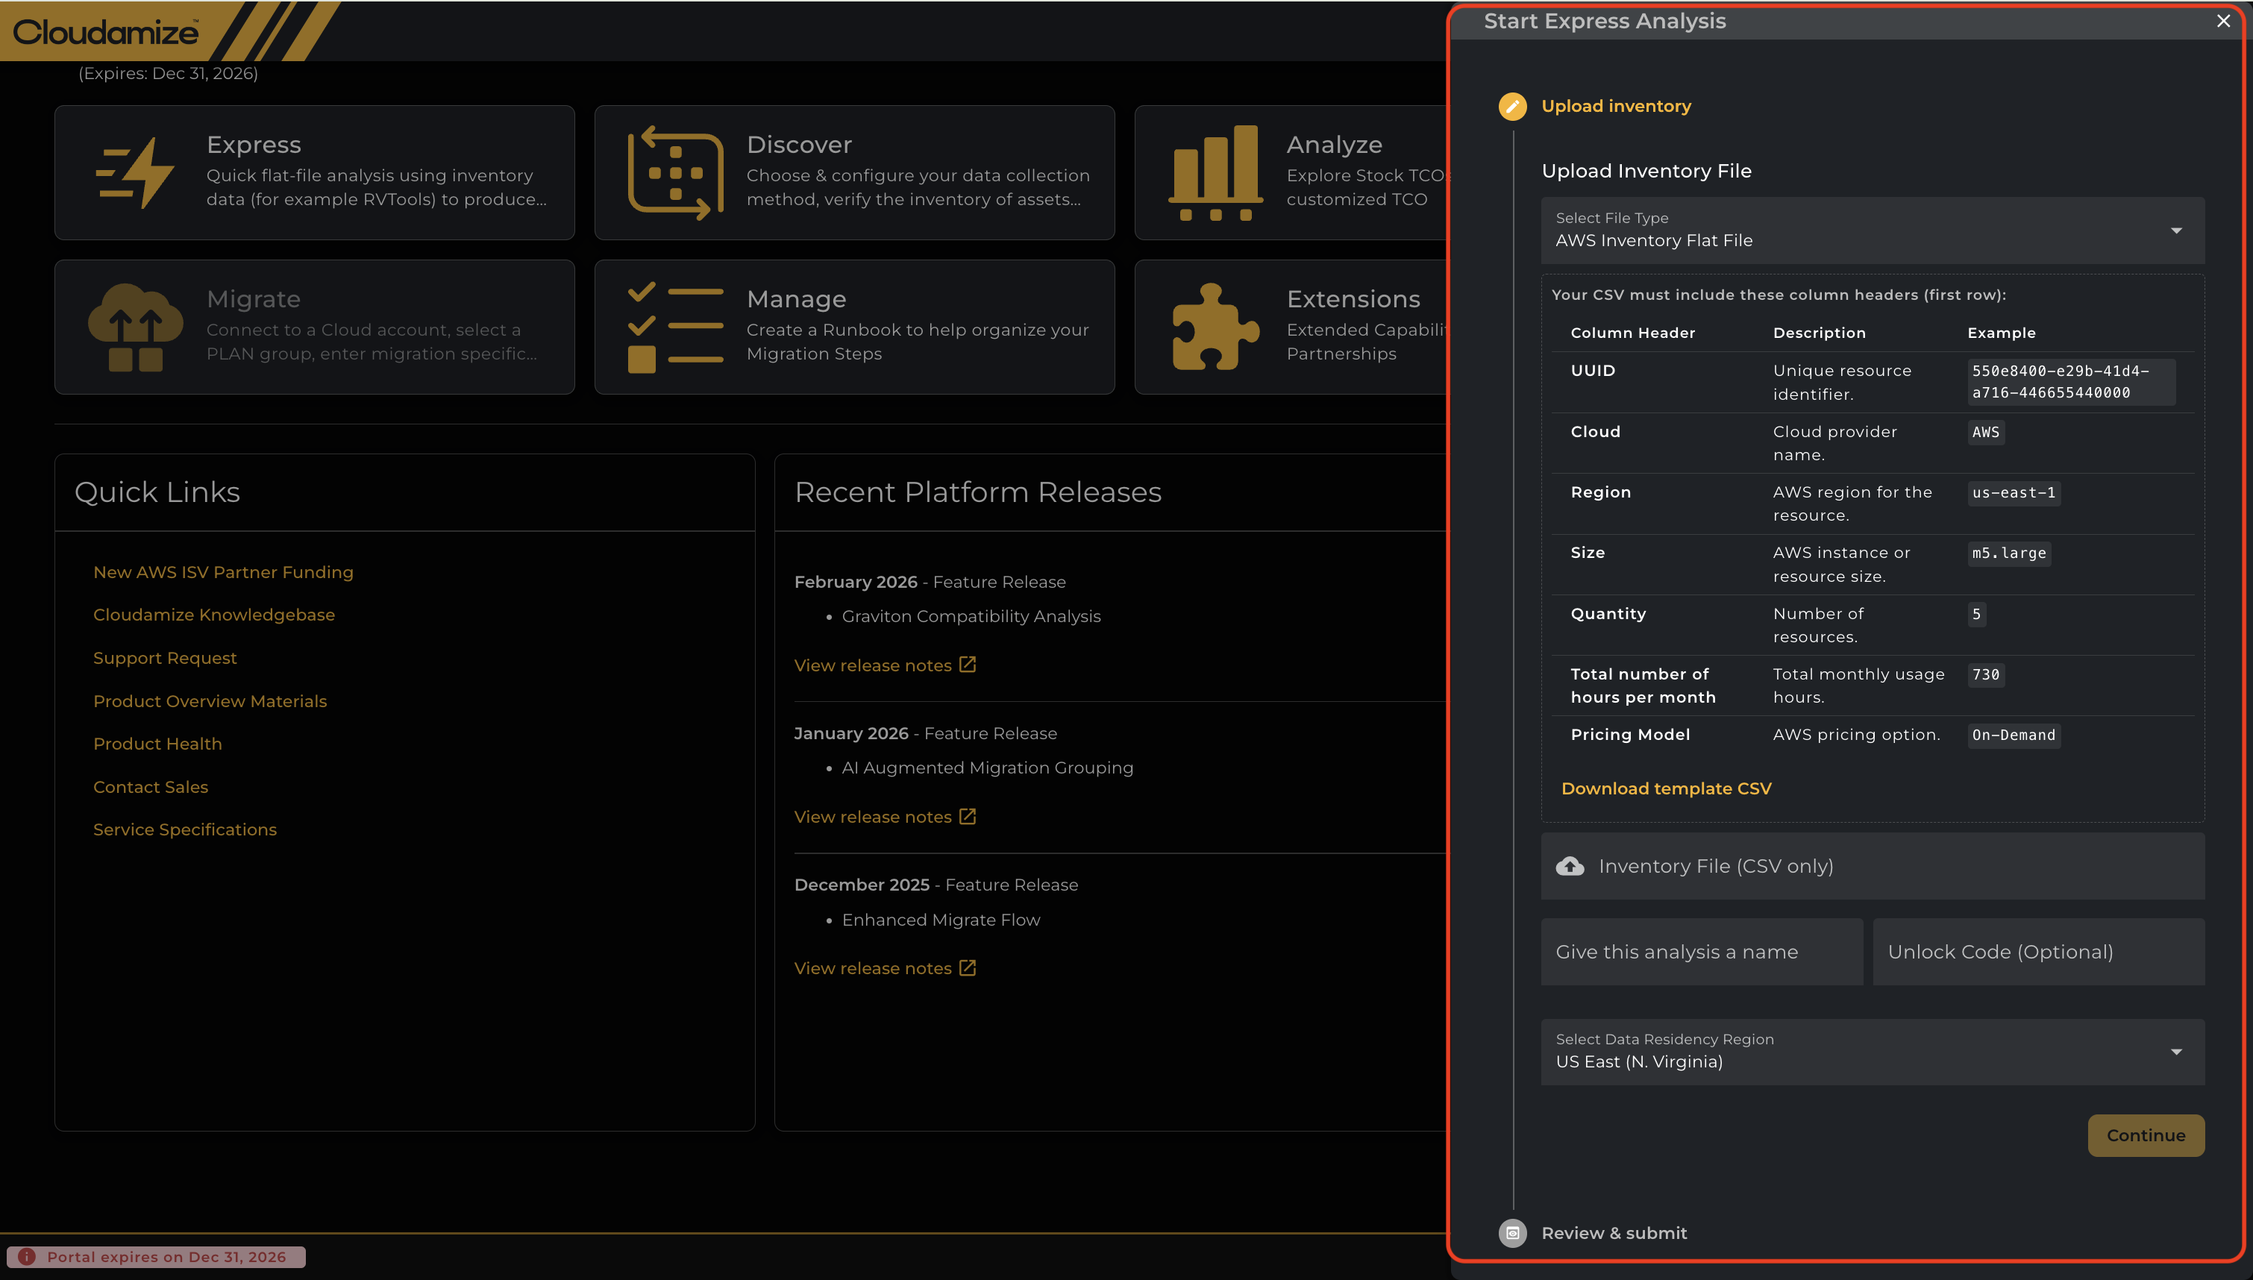The height and width of the screenshot is (1280, 2253).
Task: Open Product Overview Materials link
Action: coord(210,700)
